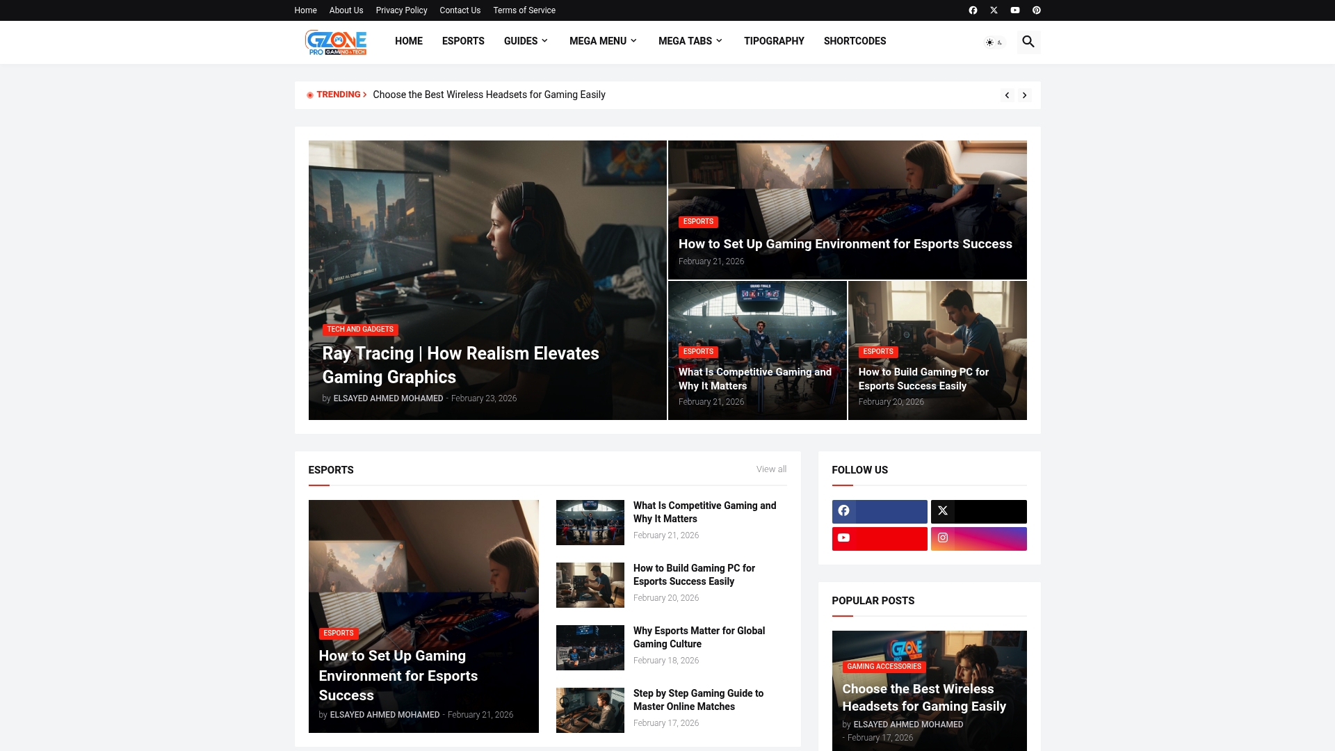Open the Privacy Policy link
Screen dimensions: 1335x751
pos(401,10)
